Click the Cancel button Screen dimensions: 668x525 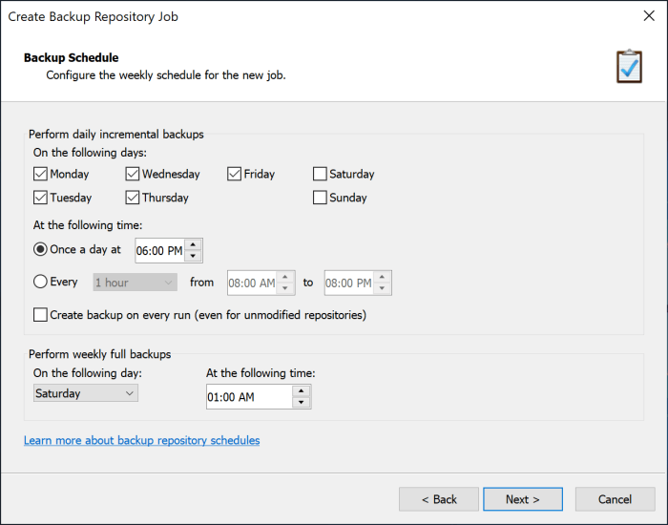click(615, 499)
